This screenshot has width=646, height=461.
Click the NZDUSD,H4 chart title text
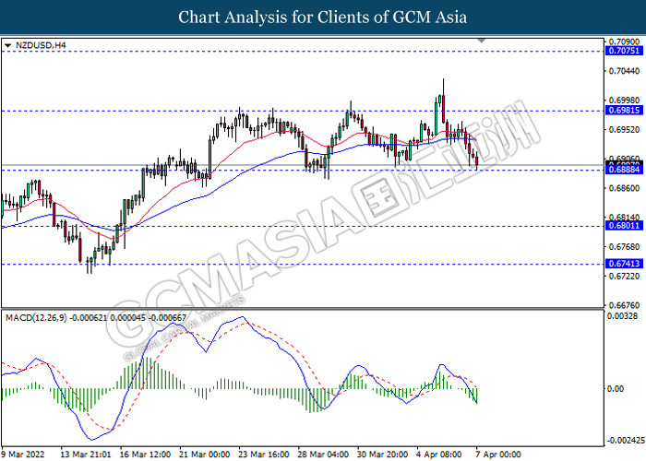coord(41,45)
